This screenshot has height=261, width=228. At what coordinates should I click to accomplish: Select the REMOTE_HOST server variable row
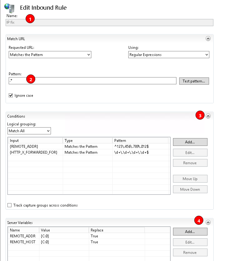coord(24,242)
